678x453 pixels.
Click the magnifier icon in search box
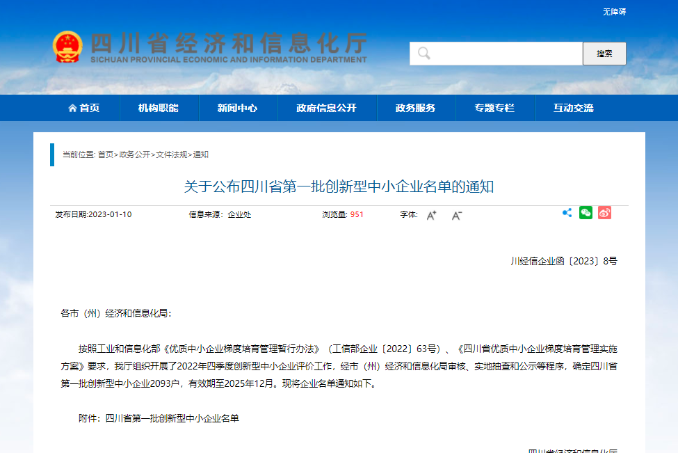423,54
